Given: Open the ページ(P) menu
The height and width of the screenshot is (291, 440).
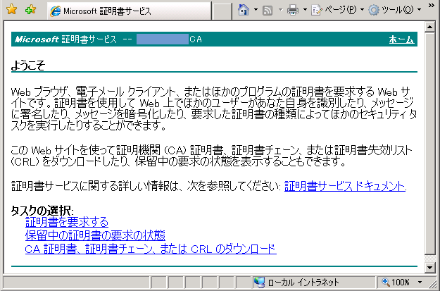Looking at the screenshot, I should click(338, 10).
